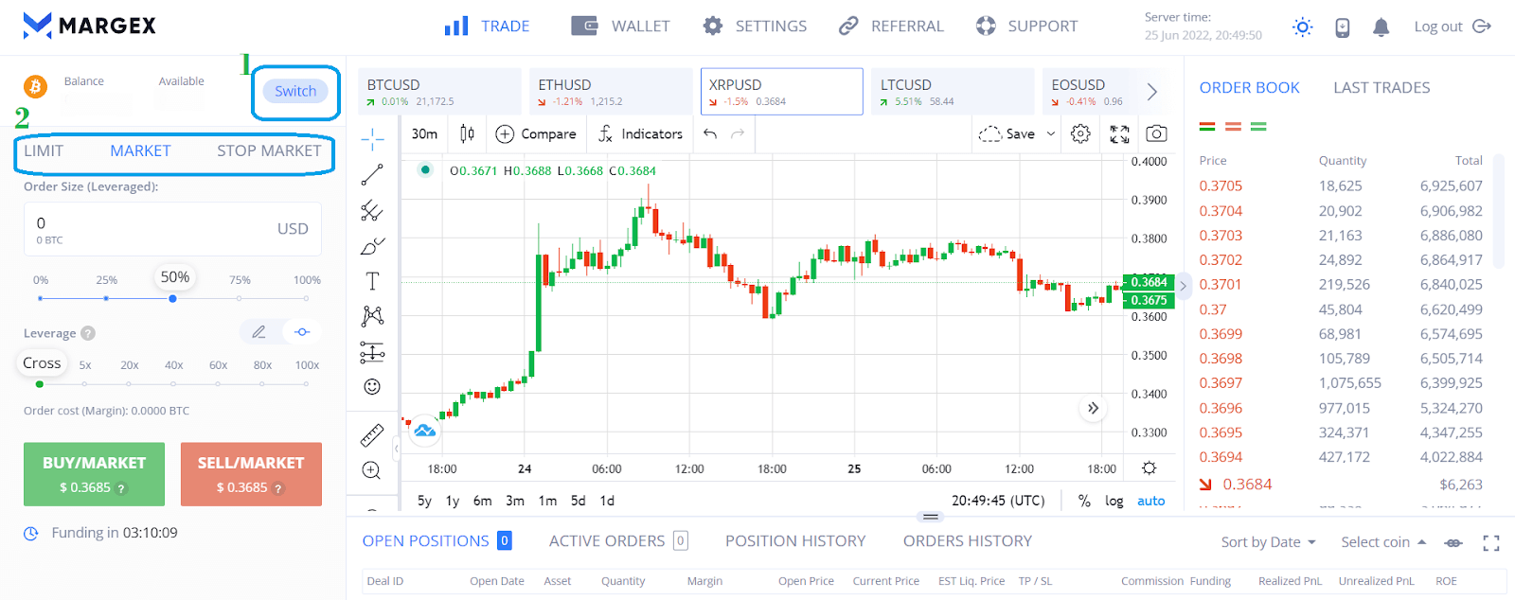Switch to the STOP MARKET order tab
Image resolution: width=1515 pixels, height=600 pixels.
tap(269, 151)
